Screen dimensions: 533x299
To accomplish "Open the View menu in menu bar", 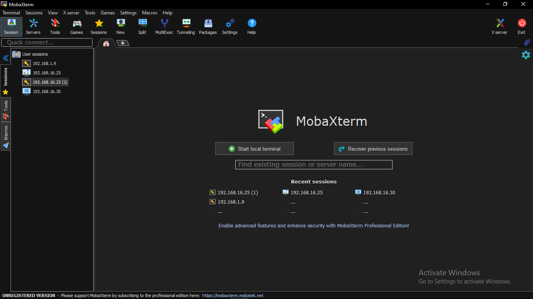I will pyautogui.click(x=53, y=13).
